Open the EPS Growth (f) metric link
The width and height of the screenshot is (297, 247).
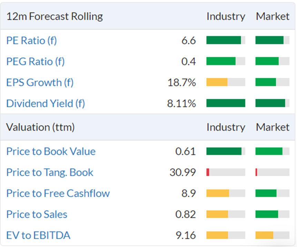click(x=40, y=82)
